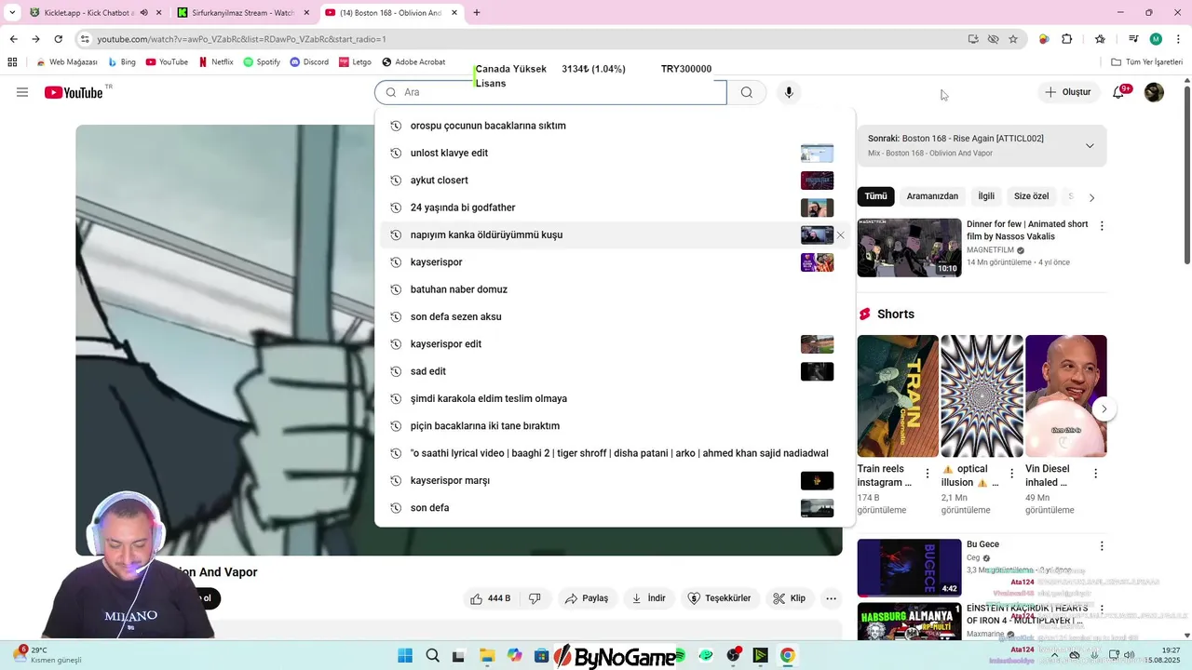Image resolution: width=1192 pixels, height=670 pixels.
Task: Open options for Dinner for few video
Action: click(1102, 226)
